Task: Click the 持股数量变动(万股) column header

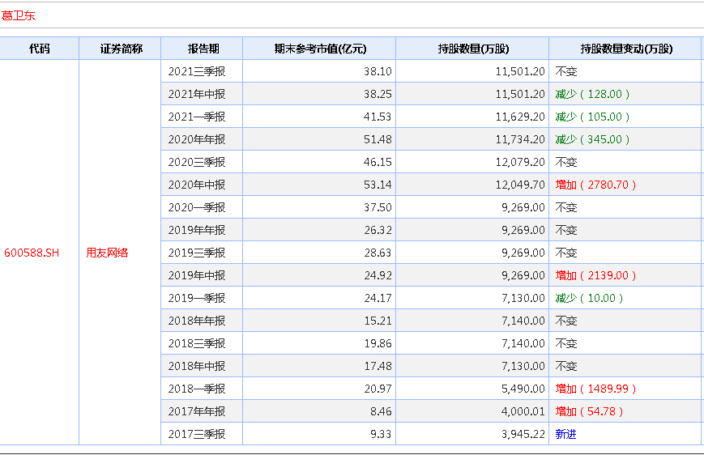Action: click(x=626, y=49)
